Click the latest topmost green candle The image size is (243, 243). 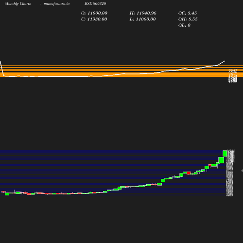pyautogui.click(x=225, y=153)
